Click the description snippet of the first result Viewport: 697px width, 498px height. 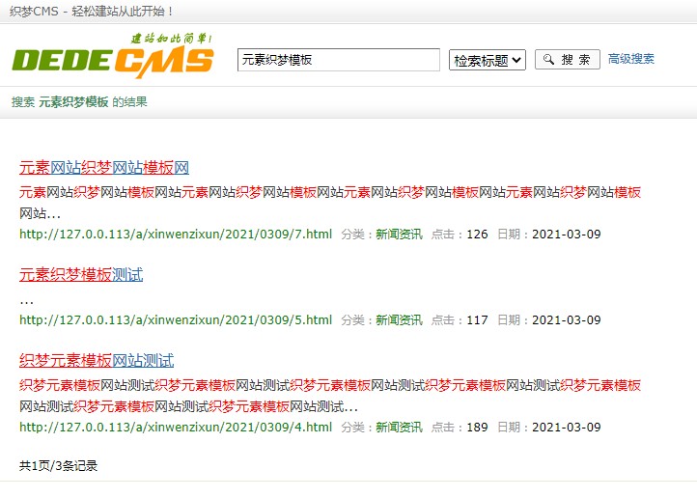(330, 203)
